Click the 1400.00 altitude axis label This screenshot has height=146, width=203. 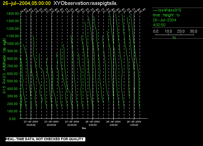(x=12, y=14)
